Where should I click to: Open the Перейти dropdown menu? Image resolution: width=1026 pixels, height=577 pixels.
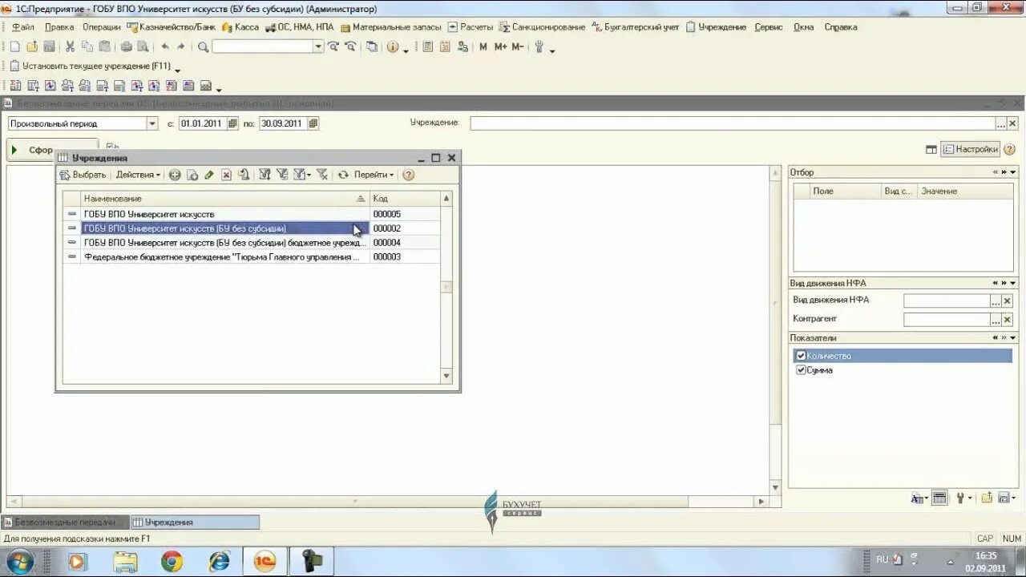point(374,175)
